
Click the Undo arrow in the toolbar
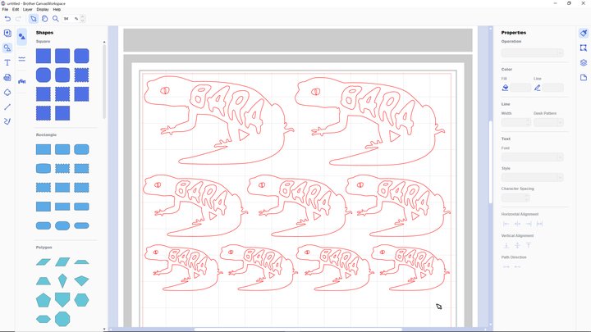[7, 18]
